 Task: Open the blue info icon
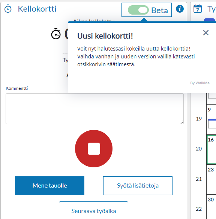coord(180,9)
